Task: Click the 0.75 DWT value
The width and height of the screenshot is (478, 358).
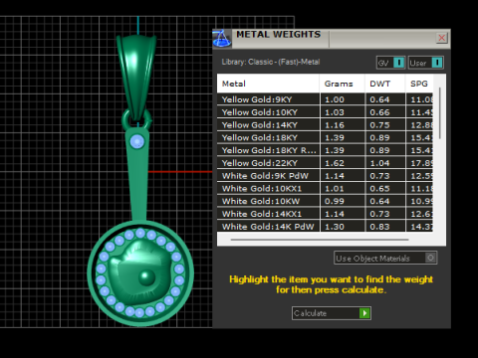Action: pos(379,125)
